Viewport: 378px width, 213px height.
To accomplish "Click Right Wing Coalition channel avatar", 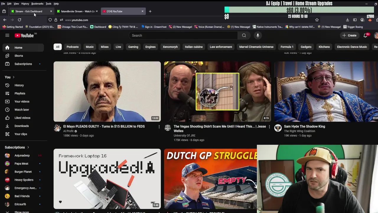I will [x=278, y=128].
